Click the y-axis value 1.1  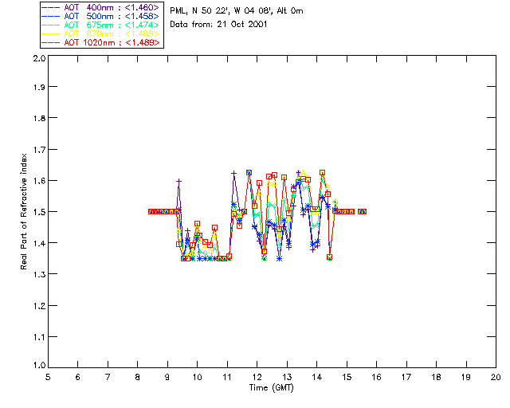(x=39, y=337)
